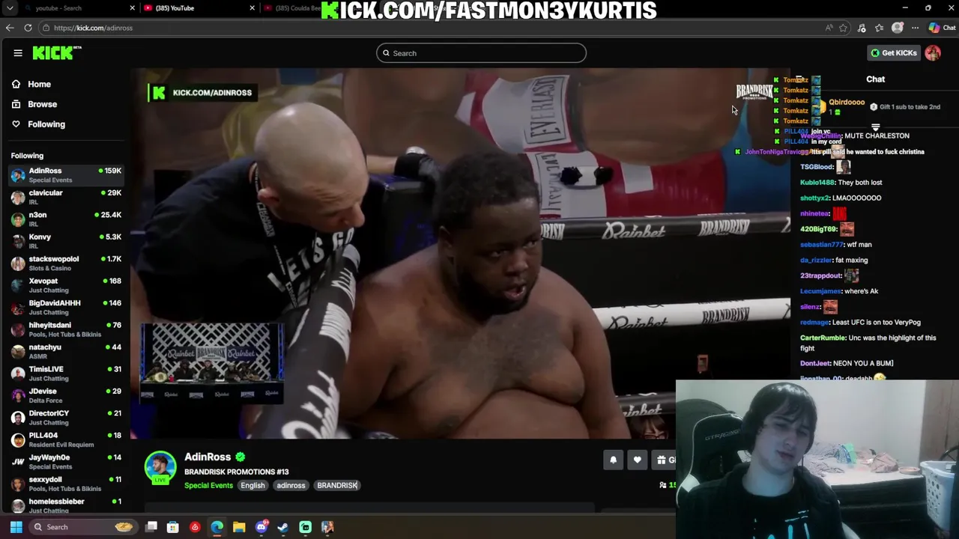Screen dimensions: 959x539
Task: Click the bell notification button for AdinRoss
Action: pos(613,460)
